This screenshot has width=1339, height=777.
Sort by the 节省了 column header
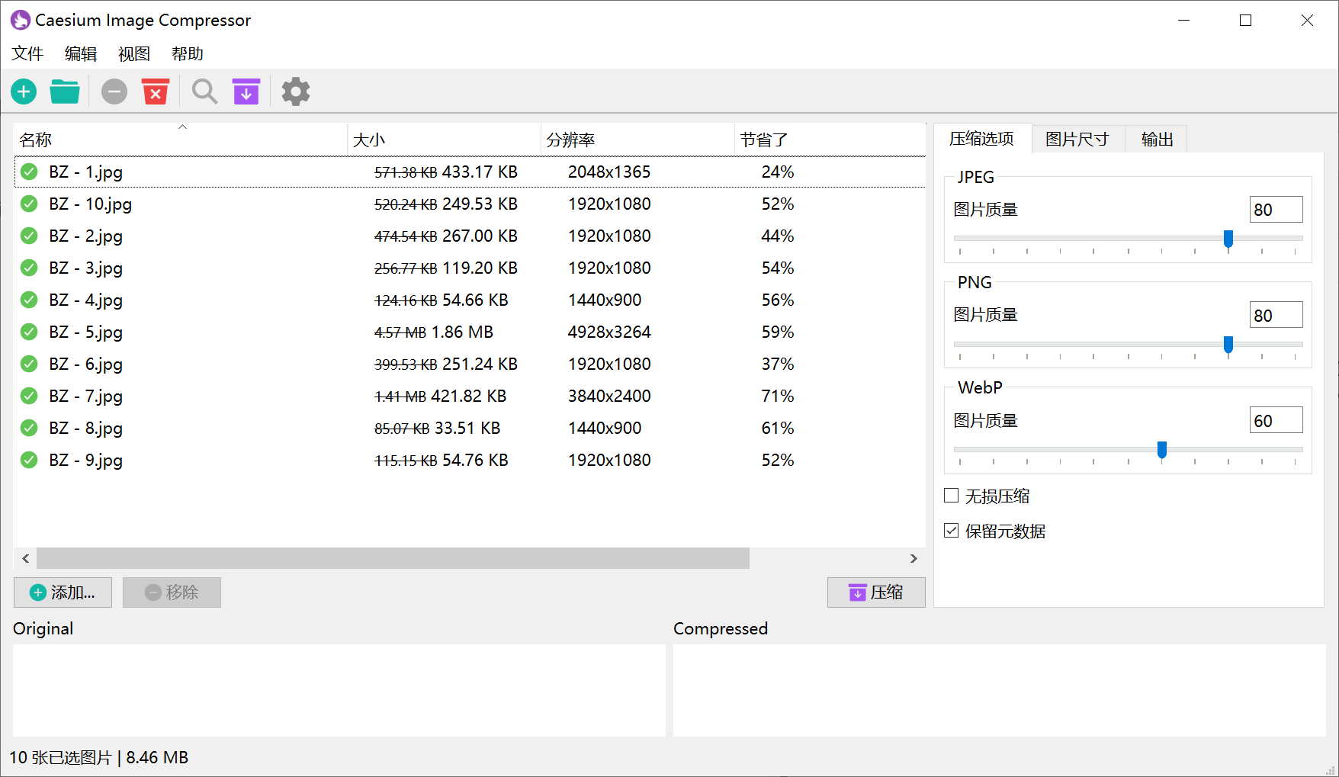pos(830,140)
